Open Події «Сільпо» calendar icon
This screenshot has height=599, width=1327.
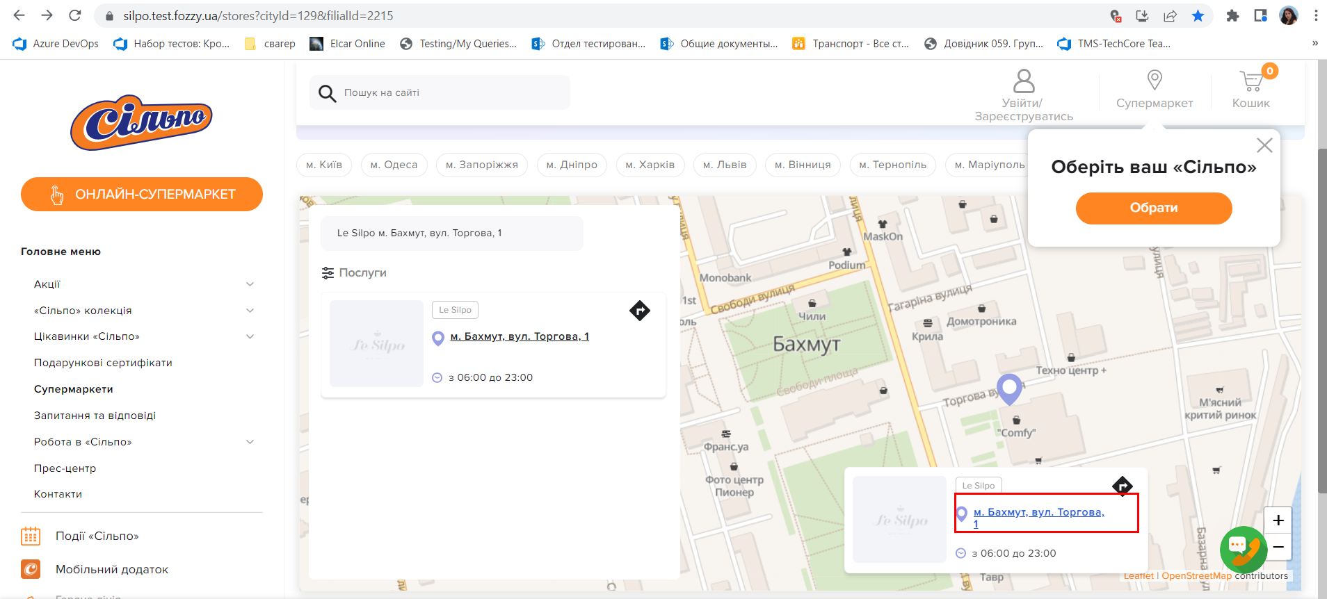31,536
